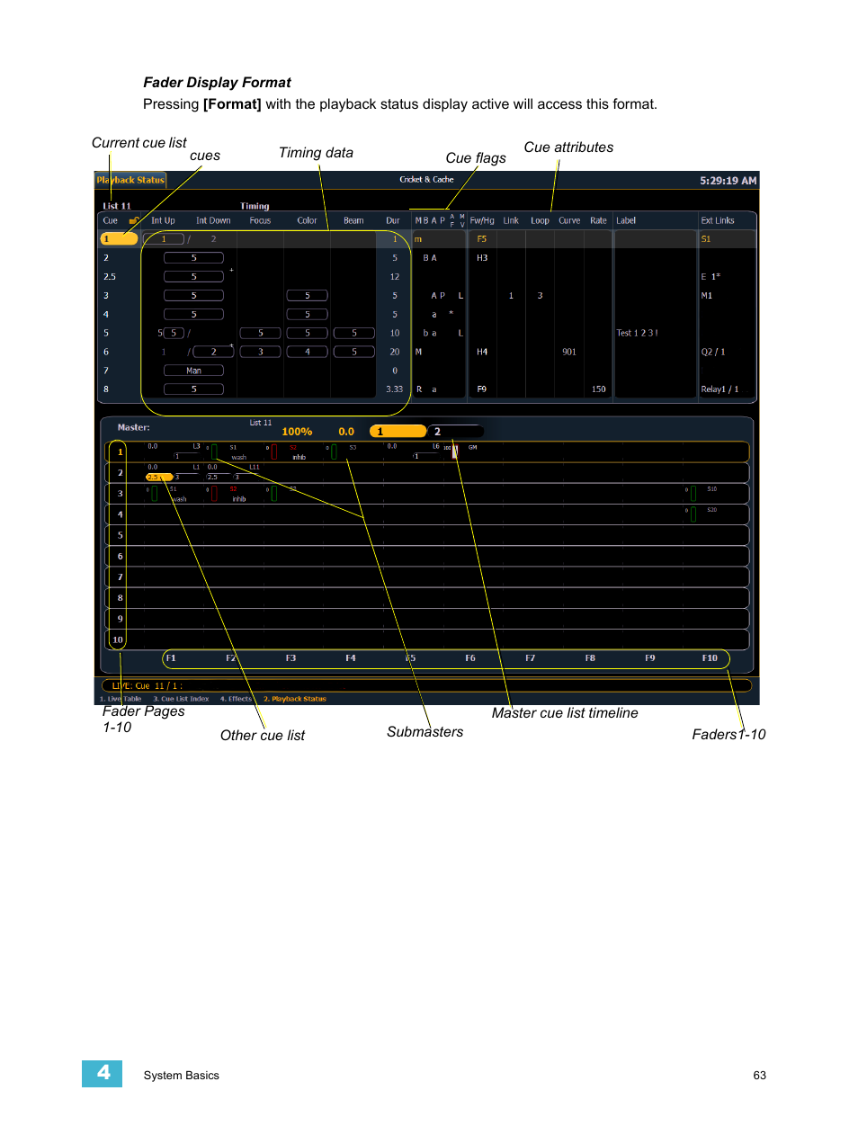The image size is (858, 1144).
Task: Select fader page 5 row
Action: (120, 535)
